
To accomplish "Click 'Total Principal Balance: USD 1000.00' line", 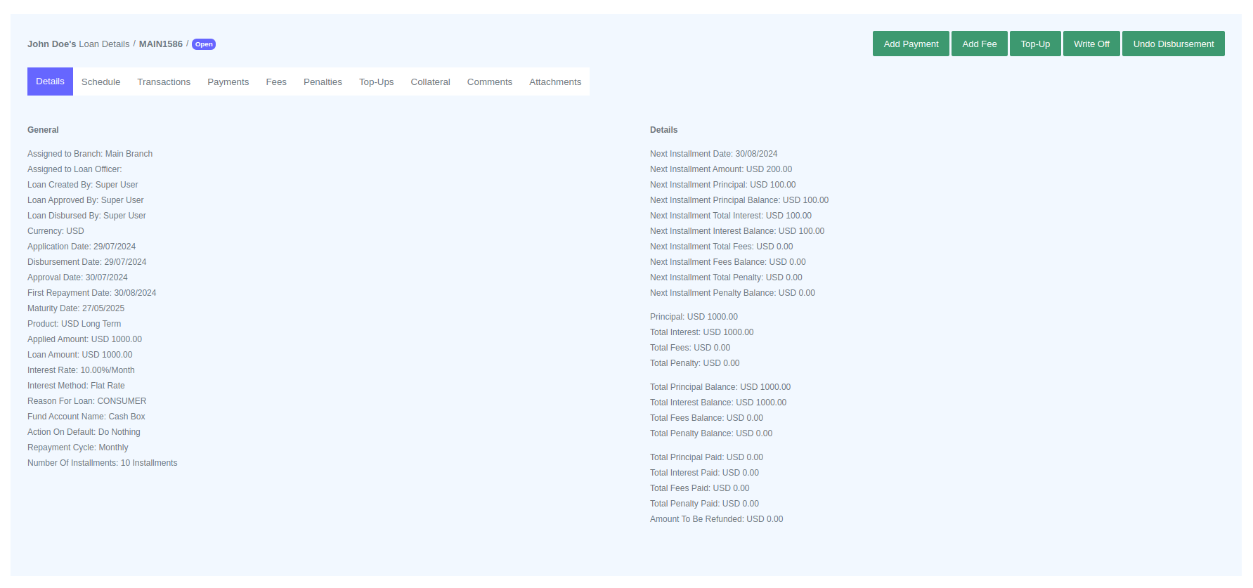I will point(720,387).
